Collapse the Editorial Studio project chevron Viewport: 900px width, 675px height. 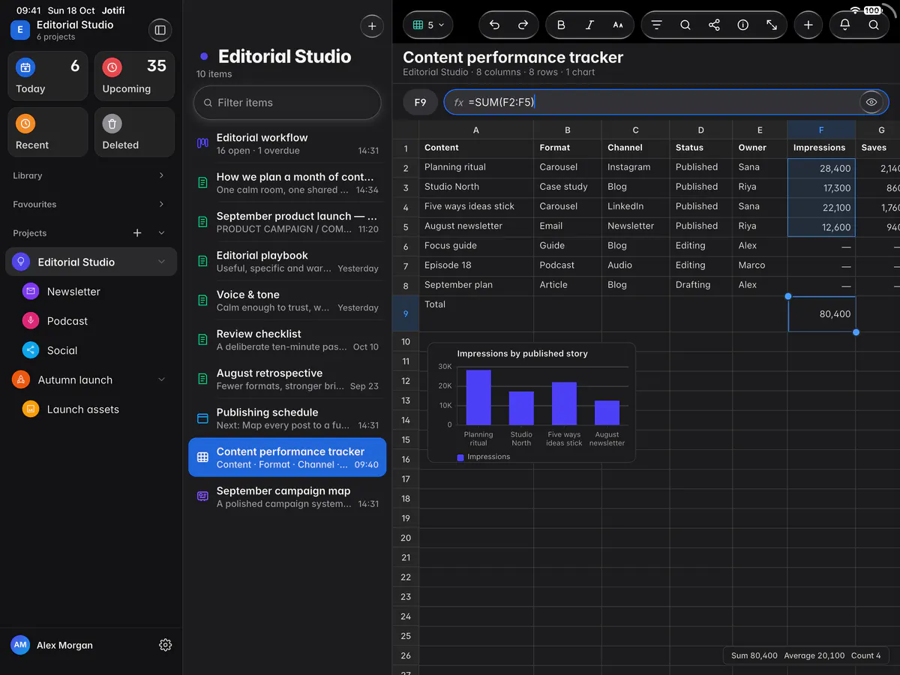(161, 262)
